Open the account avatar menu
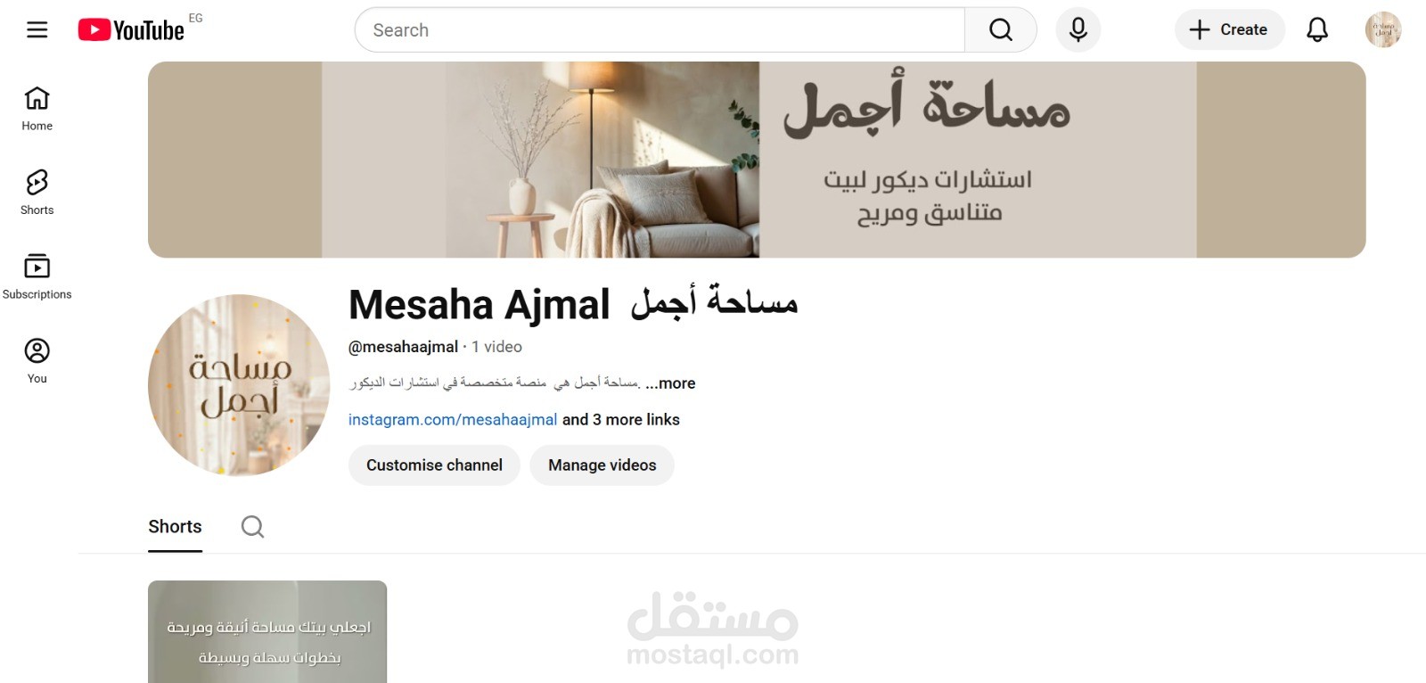Image resolution: width=1426 pixels, height=683 pixels. tap(1383, 29)
